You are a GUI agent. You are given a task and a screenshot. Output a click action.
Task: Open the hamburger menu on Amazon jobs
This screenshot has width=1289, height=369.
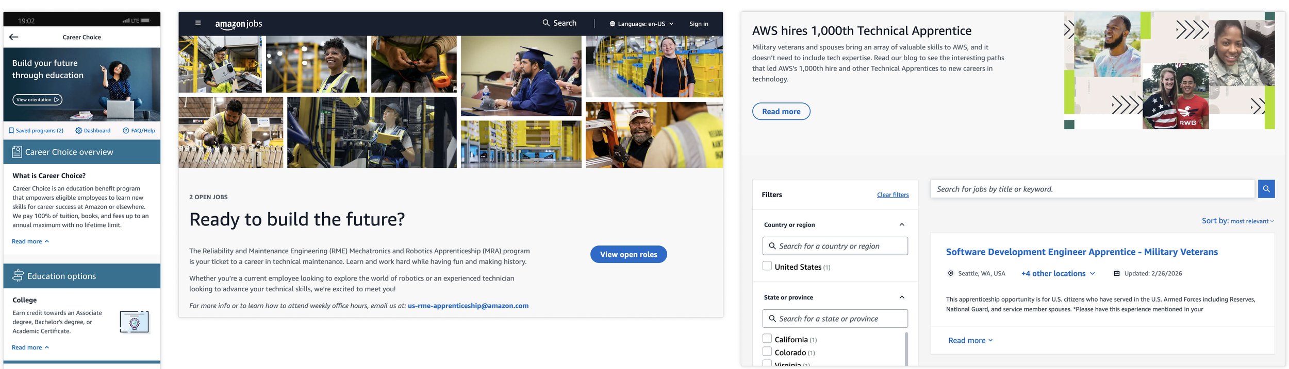coord(197,23)
